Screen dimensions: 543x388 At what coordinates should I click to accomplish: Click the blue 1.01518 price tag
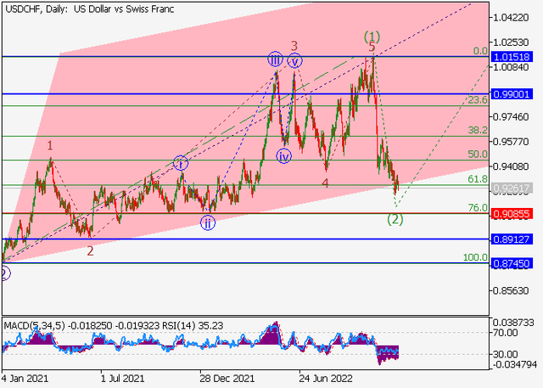(x=512, y=57)
